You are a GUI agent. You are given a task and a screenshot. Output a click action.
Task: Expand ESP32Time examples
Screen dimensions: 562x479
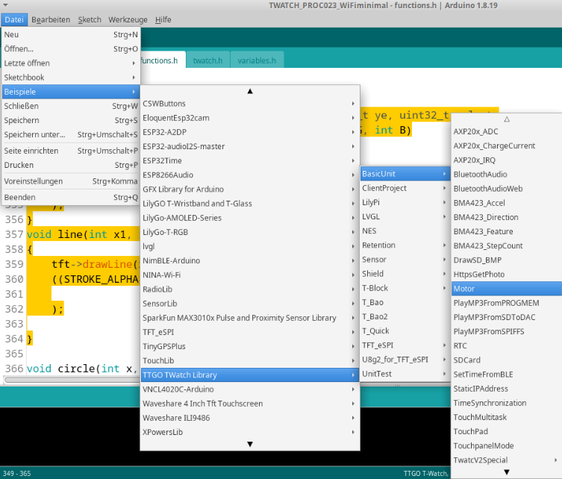coord(250,160)
